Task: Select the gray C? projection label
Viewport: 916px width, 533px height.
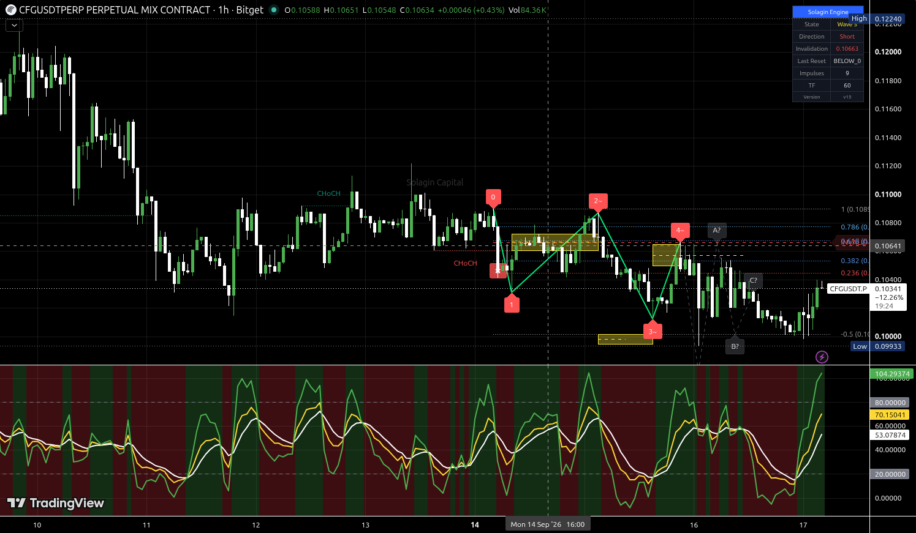Action: (x=754, y=280)
